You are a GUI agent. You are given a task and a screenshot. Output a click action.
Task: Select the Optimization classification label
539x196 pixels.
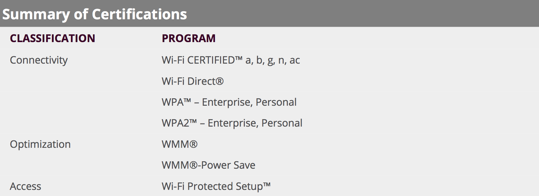click(40, 144)
